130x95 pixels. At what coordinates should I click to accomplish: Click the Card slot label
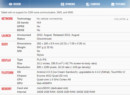23,88
